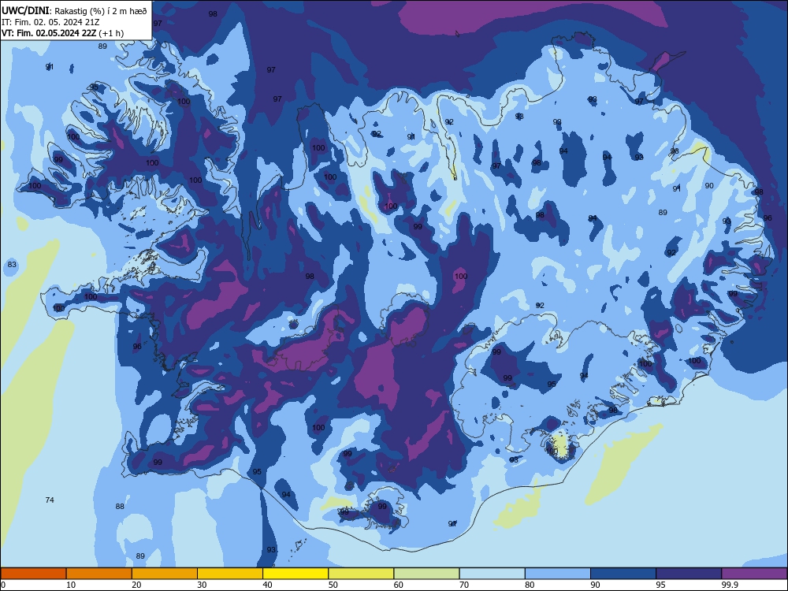788x591 pixels.
Task: Select the 90–95 dark blue legend segment
Action: [x=623, y=574]
